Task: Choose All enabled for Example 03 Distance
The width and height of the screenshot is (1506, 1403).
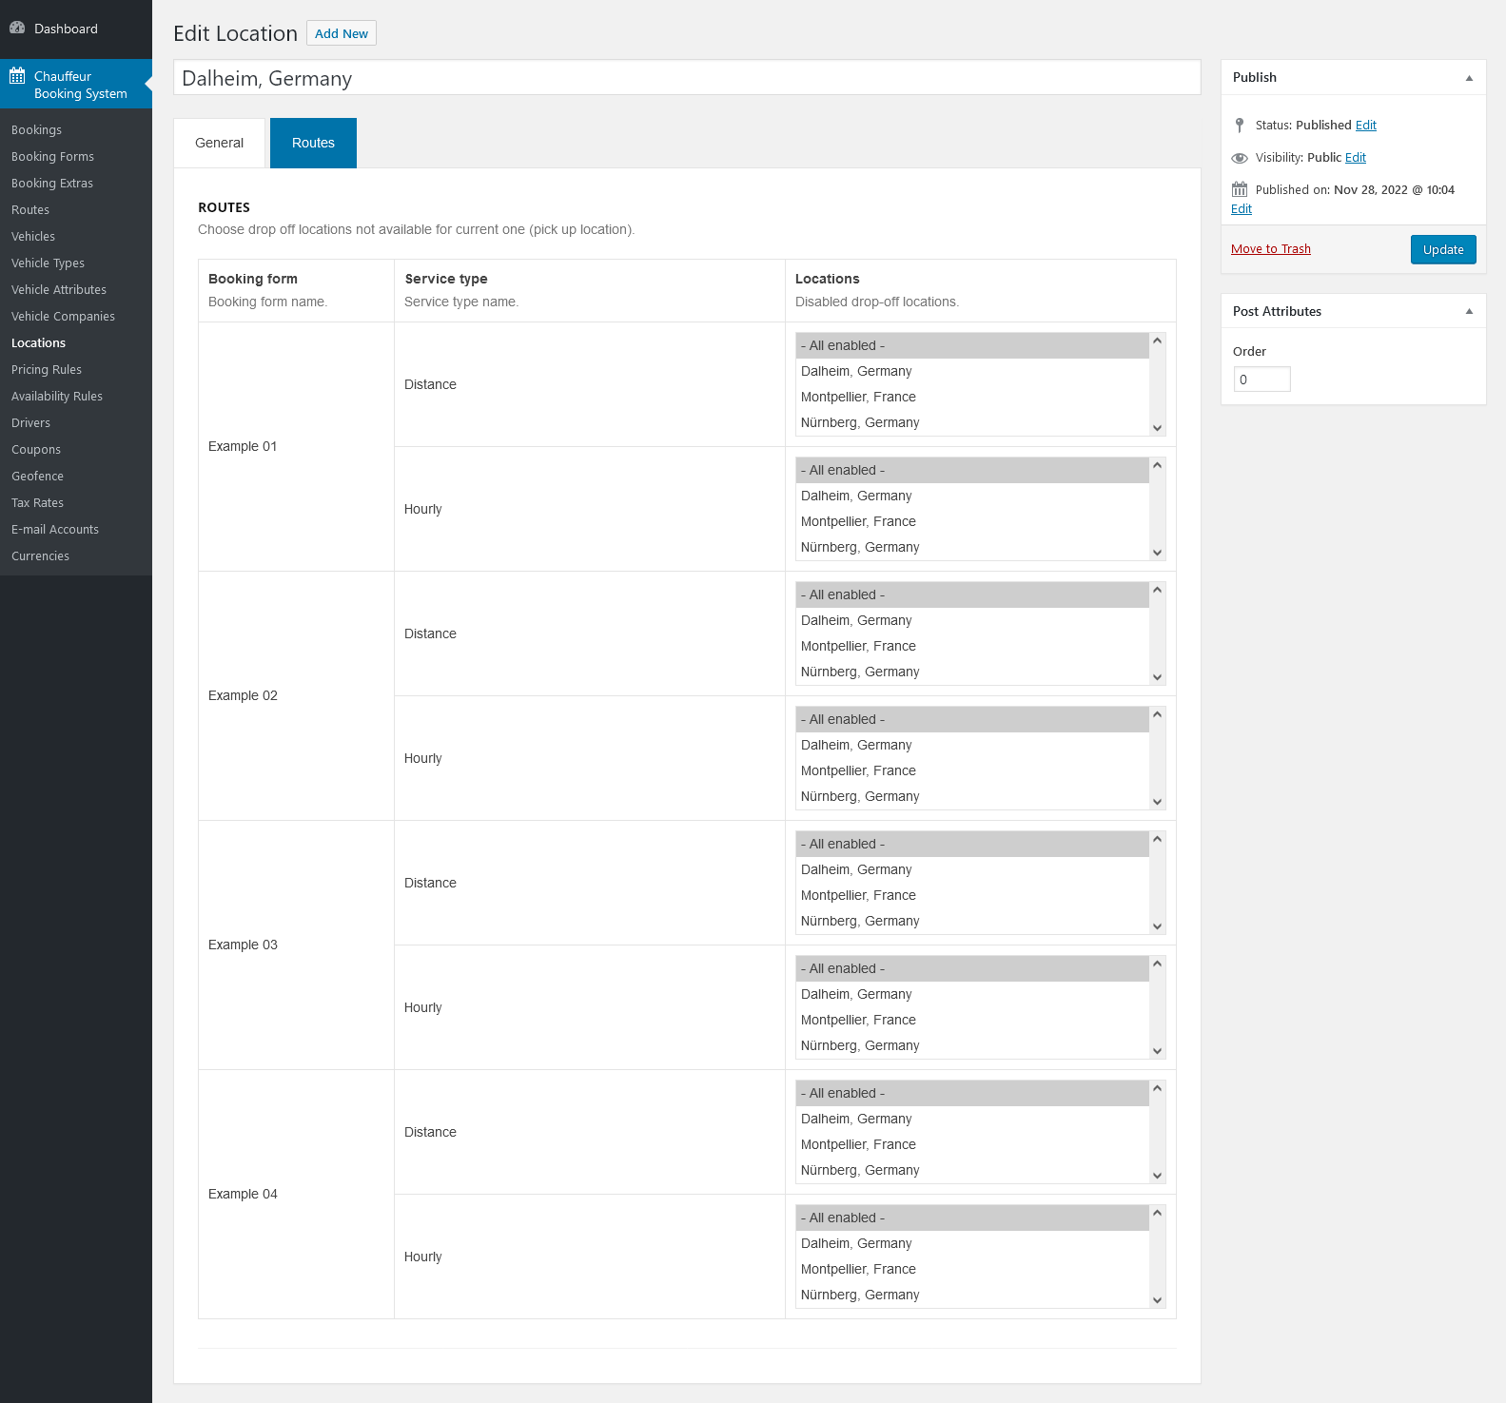Action: click(843, 845)
